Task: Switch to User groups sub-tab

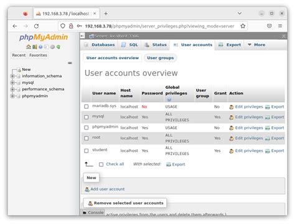Action: tap(161, 58)
